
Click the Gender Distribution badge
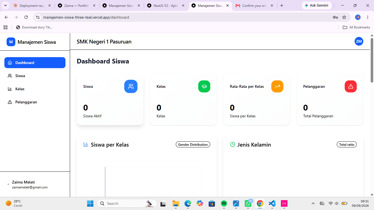(193, 144)
